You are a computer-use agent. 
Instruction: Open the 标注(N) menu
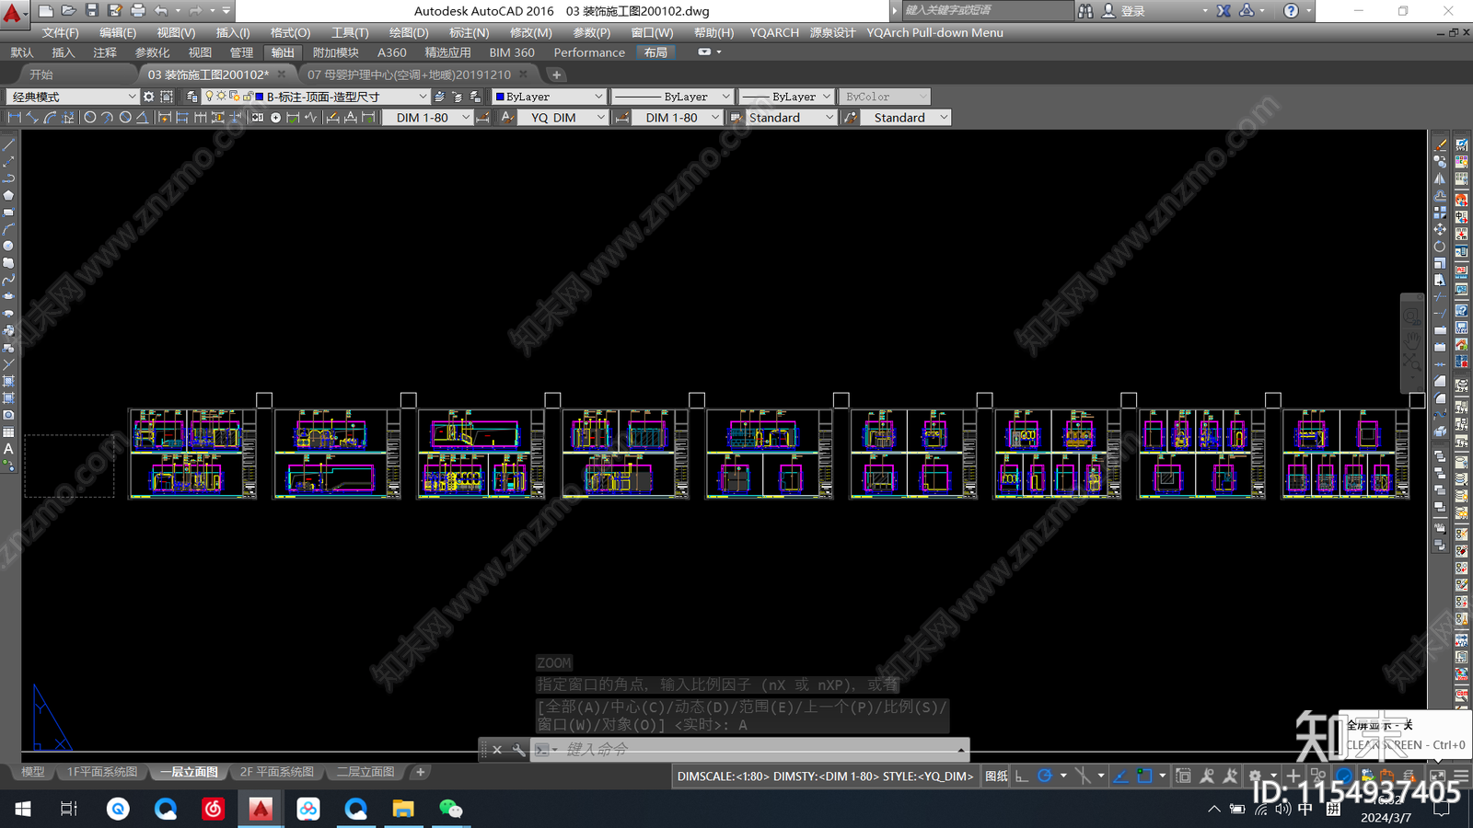470,32
